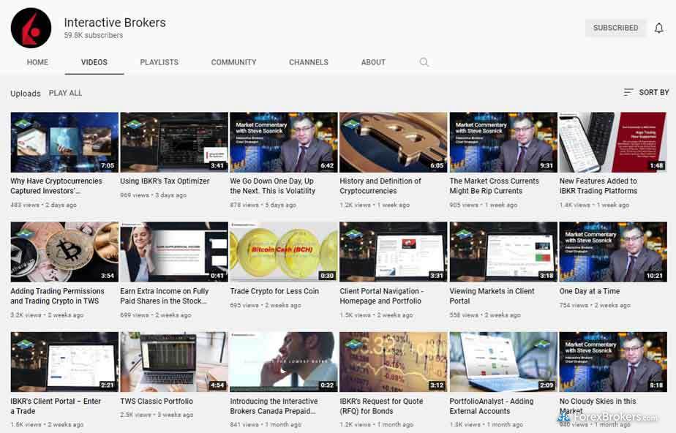676x433 pixels.
Task: Click 'TWS Classic Portfolio' video title
Action: [157, 401]
